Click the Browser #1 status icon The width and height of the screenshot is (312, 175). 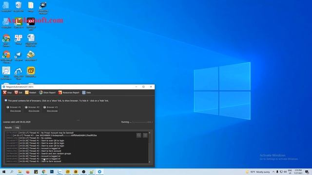point(8,107)
